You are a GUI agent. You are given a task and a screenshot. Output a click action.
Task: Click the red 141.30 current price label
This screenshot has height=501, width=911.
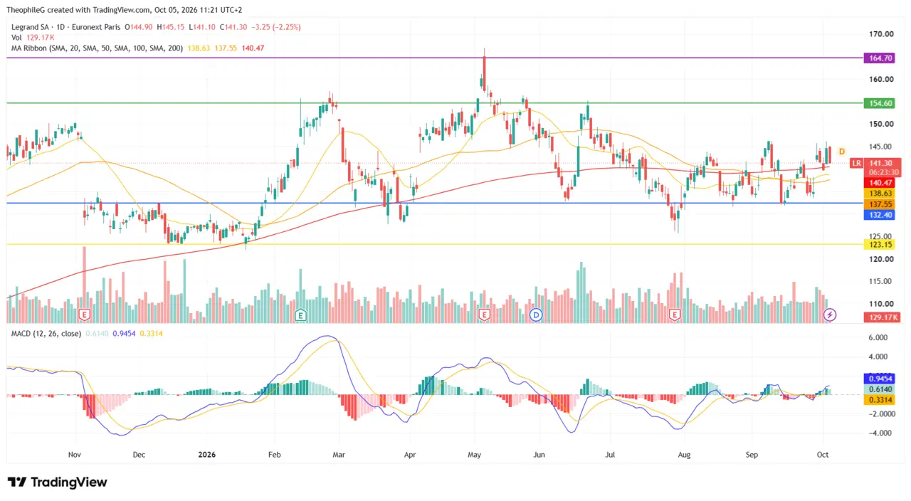tap(882, 163)
